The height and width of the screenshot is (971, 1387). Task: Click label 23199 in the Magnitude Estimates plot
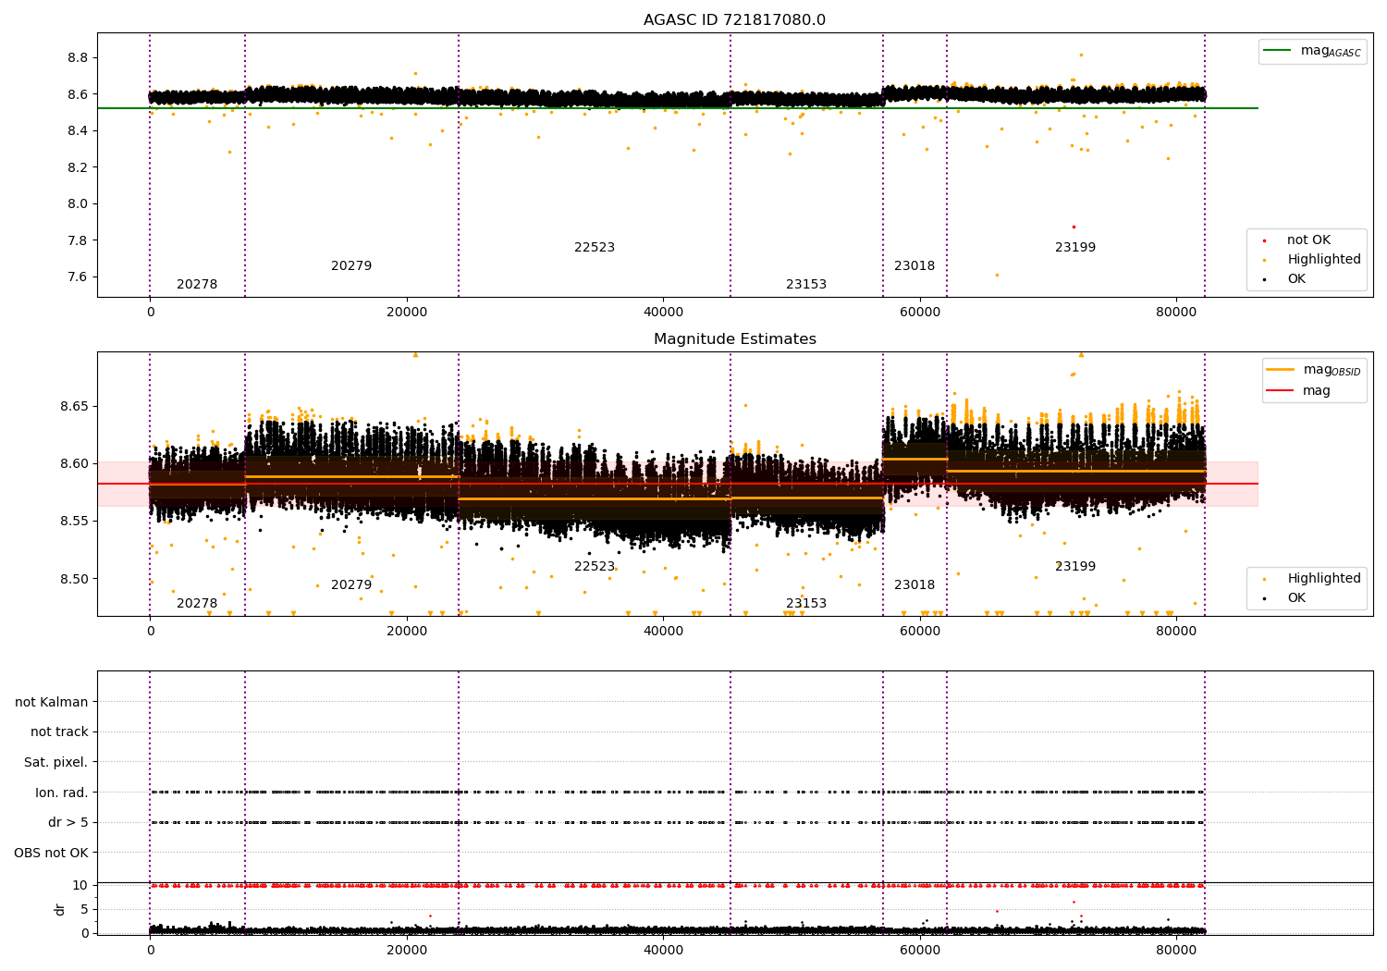click(x=1075, y=567)
